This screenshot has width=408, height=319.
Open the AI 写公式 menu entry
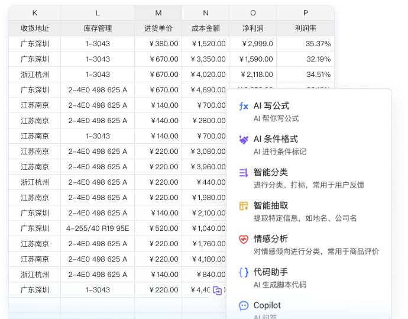point(309,112)
